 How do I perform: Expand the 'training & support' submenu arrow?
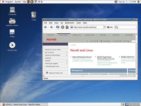(67, 64)
